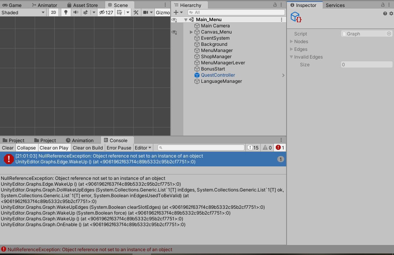Switch to the Asset Store tab
Screen dimensions: 394x255
tap(82, 5)
